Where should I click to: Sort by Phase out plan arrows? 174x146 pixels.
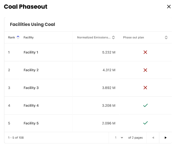pos(166,37)
